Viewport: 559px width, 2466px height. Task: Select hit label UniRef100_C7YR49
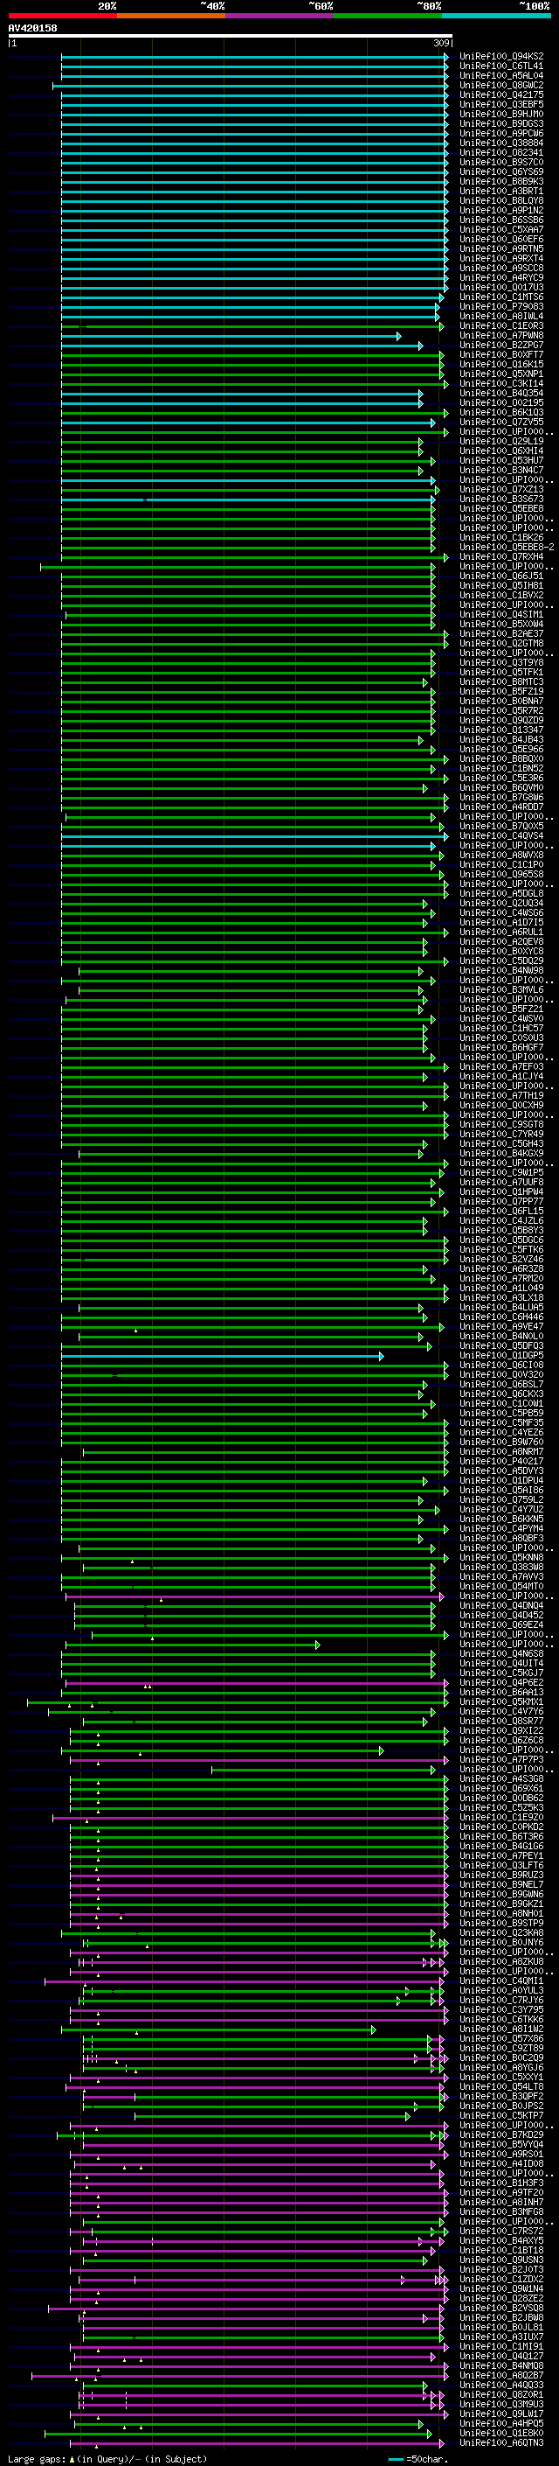tap(501, 1134)
